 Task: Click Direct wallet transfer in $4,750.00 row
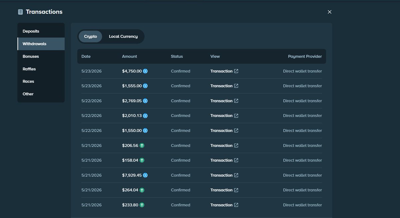tap(302, 71)
